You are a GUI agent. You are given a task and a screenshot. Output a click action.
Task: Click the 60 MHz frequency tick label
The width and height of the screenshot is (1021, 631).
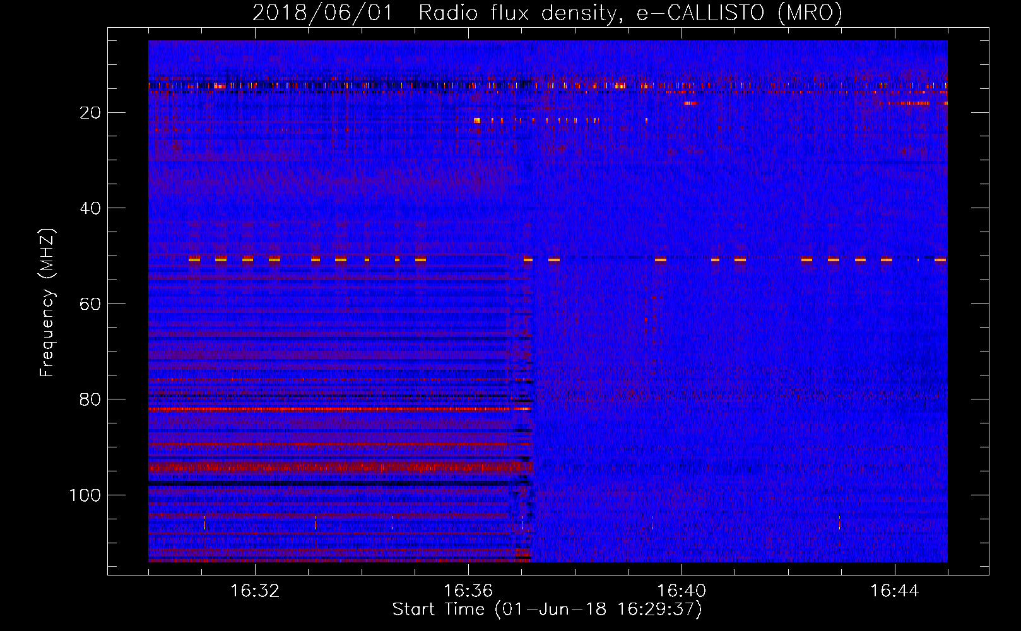[x=91, y=304]
